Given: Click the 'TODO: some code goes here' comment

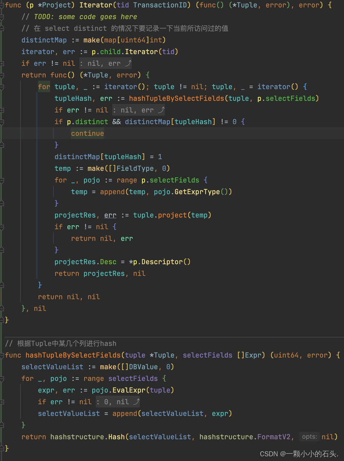Looking at the screenshot, I should [85, 17].
